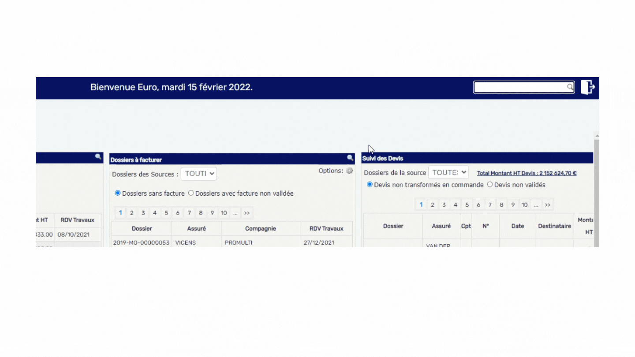This screenshot has height=357, width=635.
Task: Click the 'Total Montant HT Devis' link
Action: [x=527, y=173]
